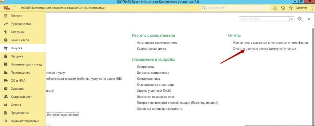The width and height of the screenshot is (315, 126).
Task: Click the global search field Ctrl+Shift+F
Action: pyautogui.click(x=236, y=8)
